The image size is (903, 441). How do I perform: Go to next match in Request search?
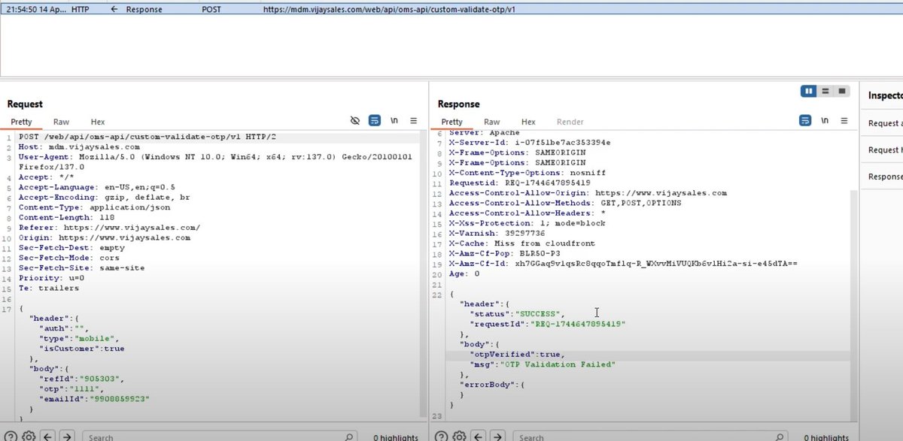pyautogui.click(x=66, y=436)
